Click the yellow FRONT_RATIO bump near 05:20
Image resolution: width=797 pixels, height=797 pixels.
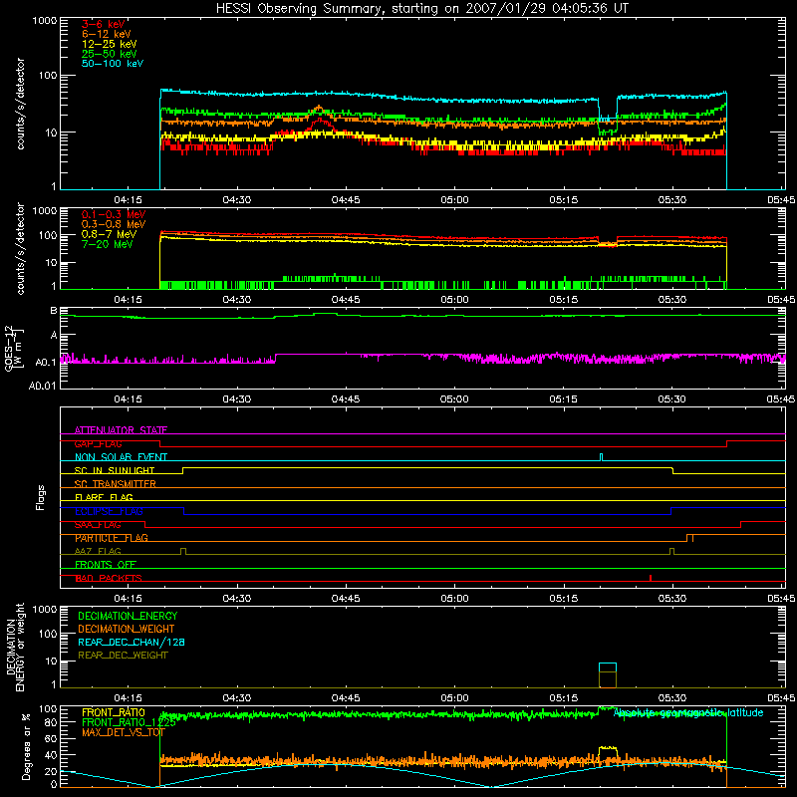tap(608, 752)
